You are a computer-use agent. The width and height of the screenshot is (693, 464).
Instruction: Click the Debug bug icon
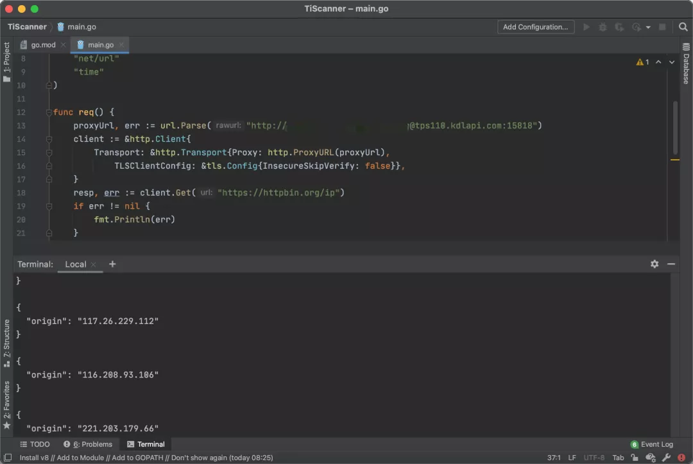[603, 27]
